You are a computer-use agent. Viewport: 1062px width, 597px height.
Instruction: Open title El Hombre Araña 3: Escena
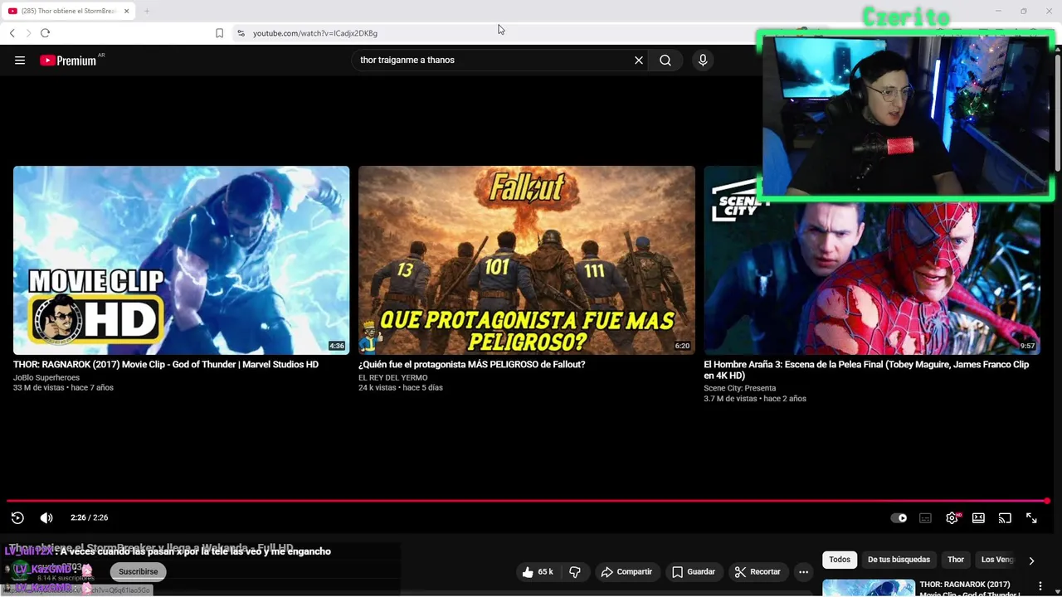(x=866, y=370)
